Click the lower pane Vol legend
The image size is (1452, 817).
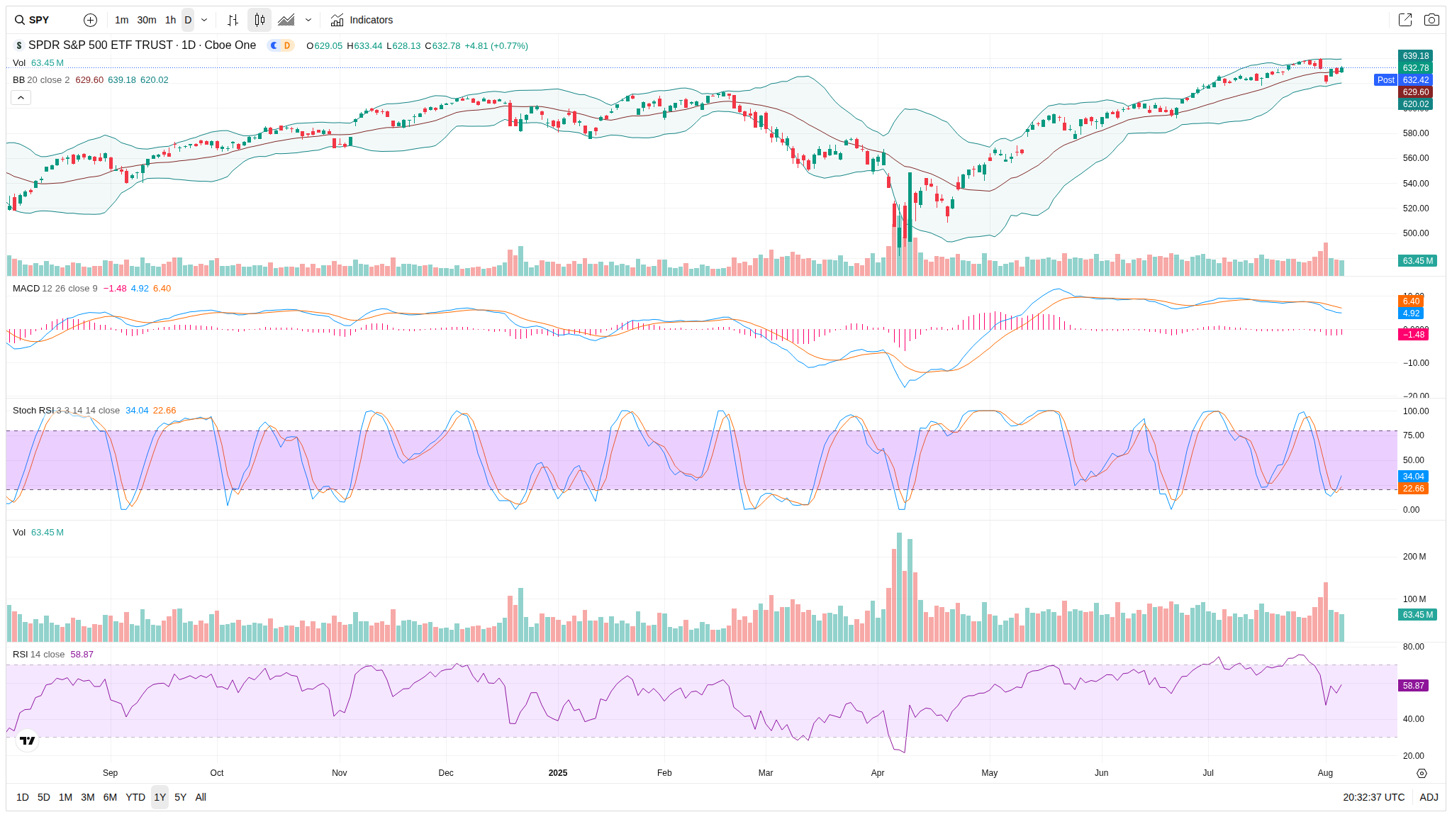[38, 533]
